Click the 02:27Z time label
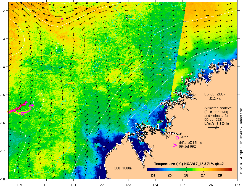 pos(215,98)
